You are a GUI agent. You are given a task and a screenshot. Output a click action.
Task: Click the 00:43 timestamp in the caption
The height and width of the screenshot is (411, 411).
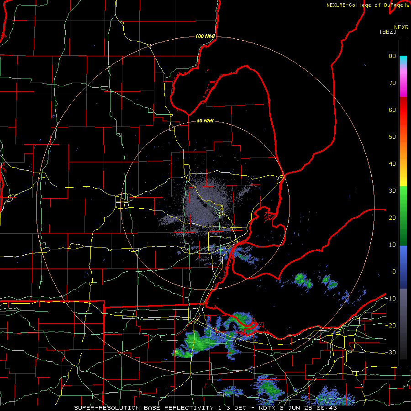pos(327,408)
